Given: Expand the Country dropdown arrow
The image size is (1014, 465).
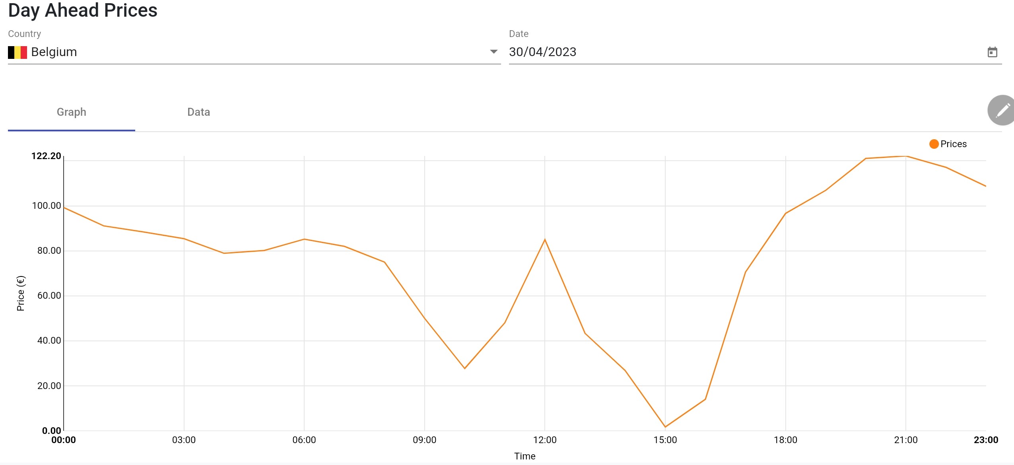Looking at the screenshot, I should tap(493, 52).
